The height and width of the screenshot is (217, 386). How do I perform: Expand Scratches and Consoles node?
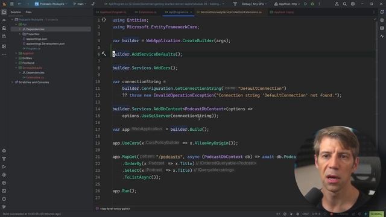(x=12, y=82)
